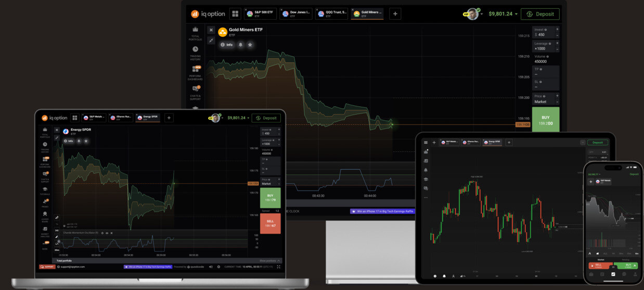Switch to Market orders on the phone
644x290 pixels.
pyautogui.click(x=601, y=259)
